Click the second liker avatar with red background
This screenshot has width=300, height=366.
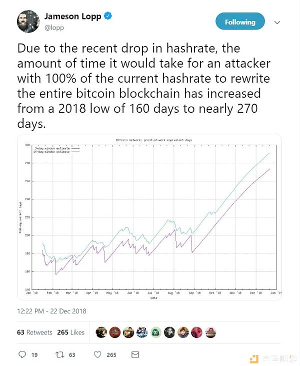pyautogui.click(x=115, y=332)
